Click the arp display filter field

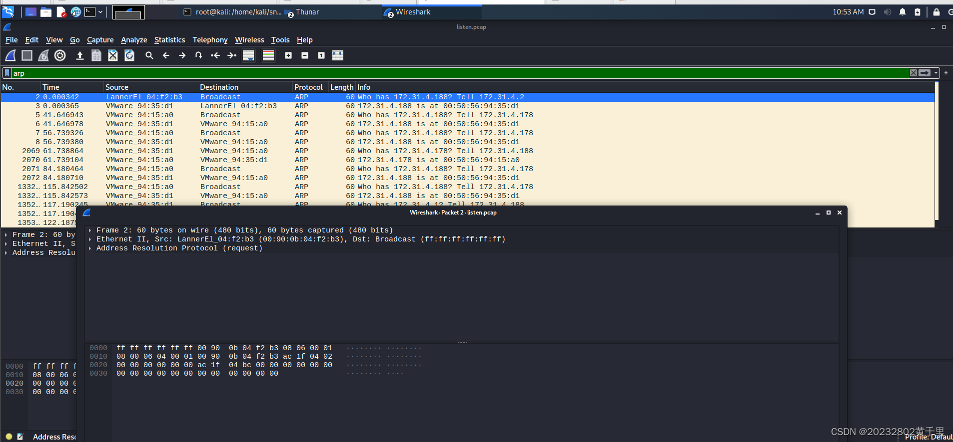click(x=460, y=73)
